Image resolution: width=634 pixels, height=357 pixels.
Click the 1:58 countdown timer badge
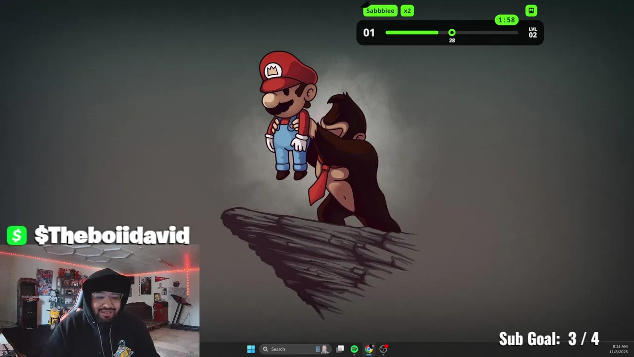(507, 20)
